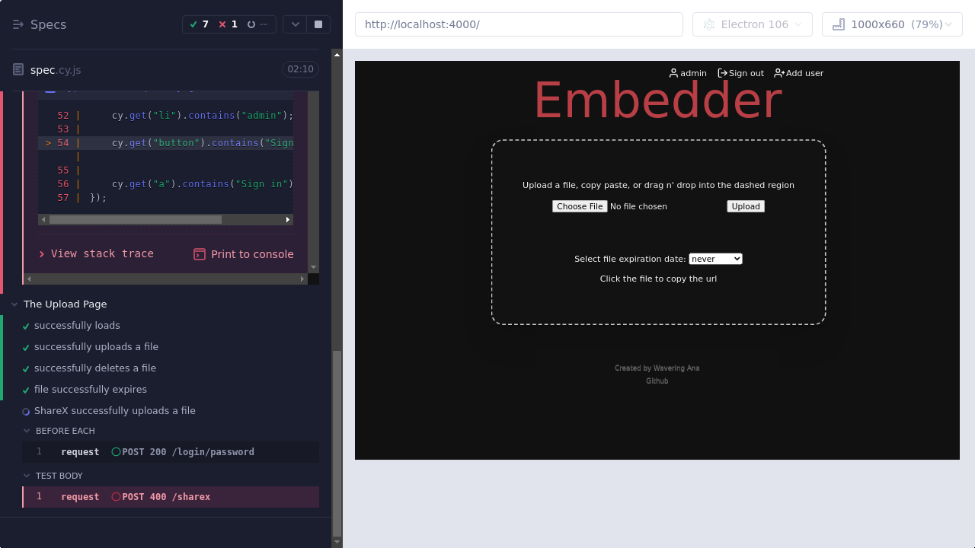Click code line 56 containing Sign in
975x548 pixels.
click(x=166, y=184)
